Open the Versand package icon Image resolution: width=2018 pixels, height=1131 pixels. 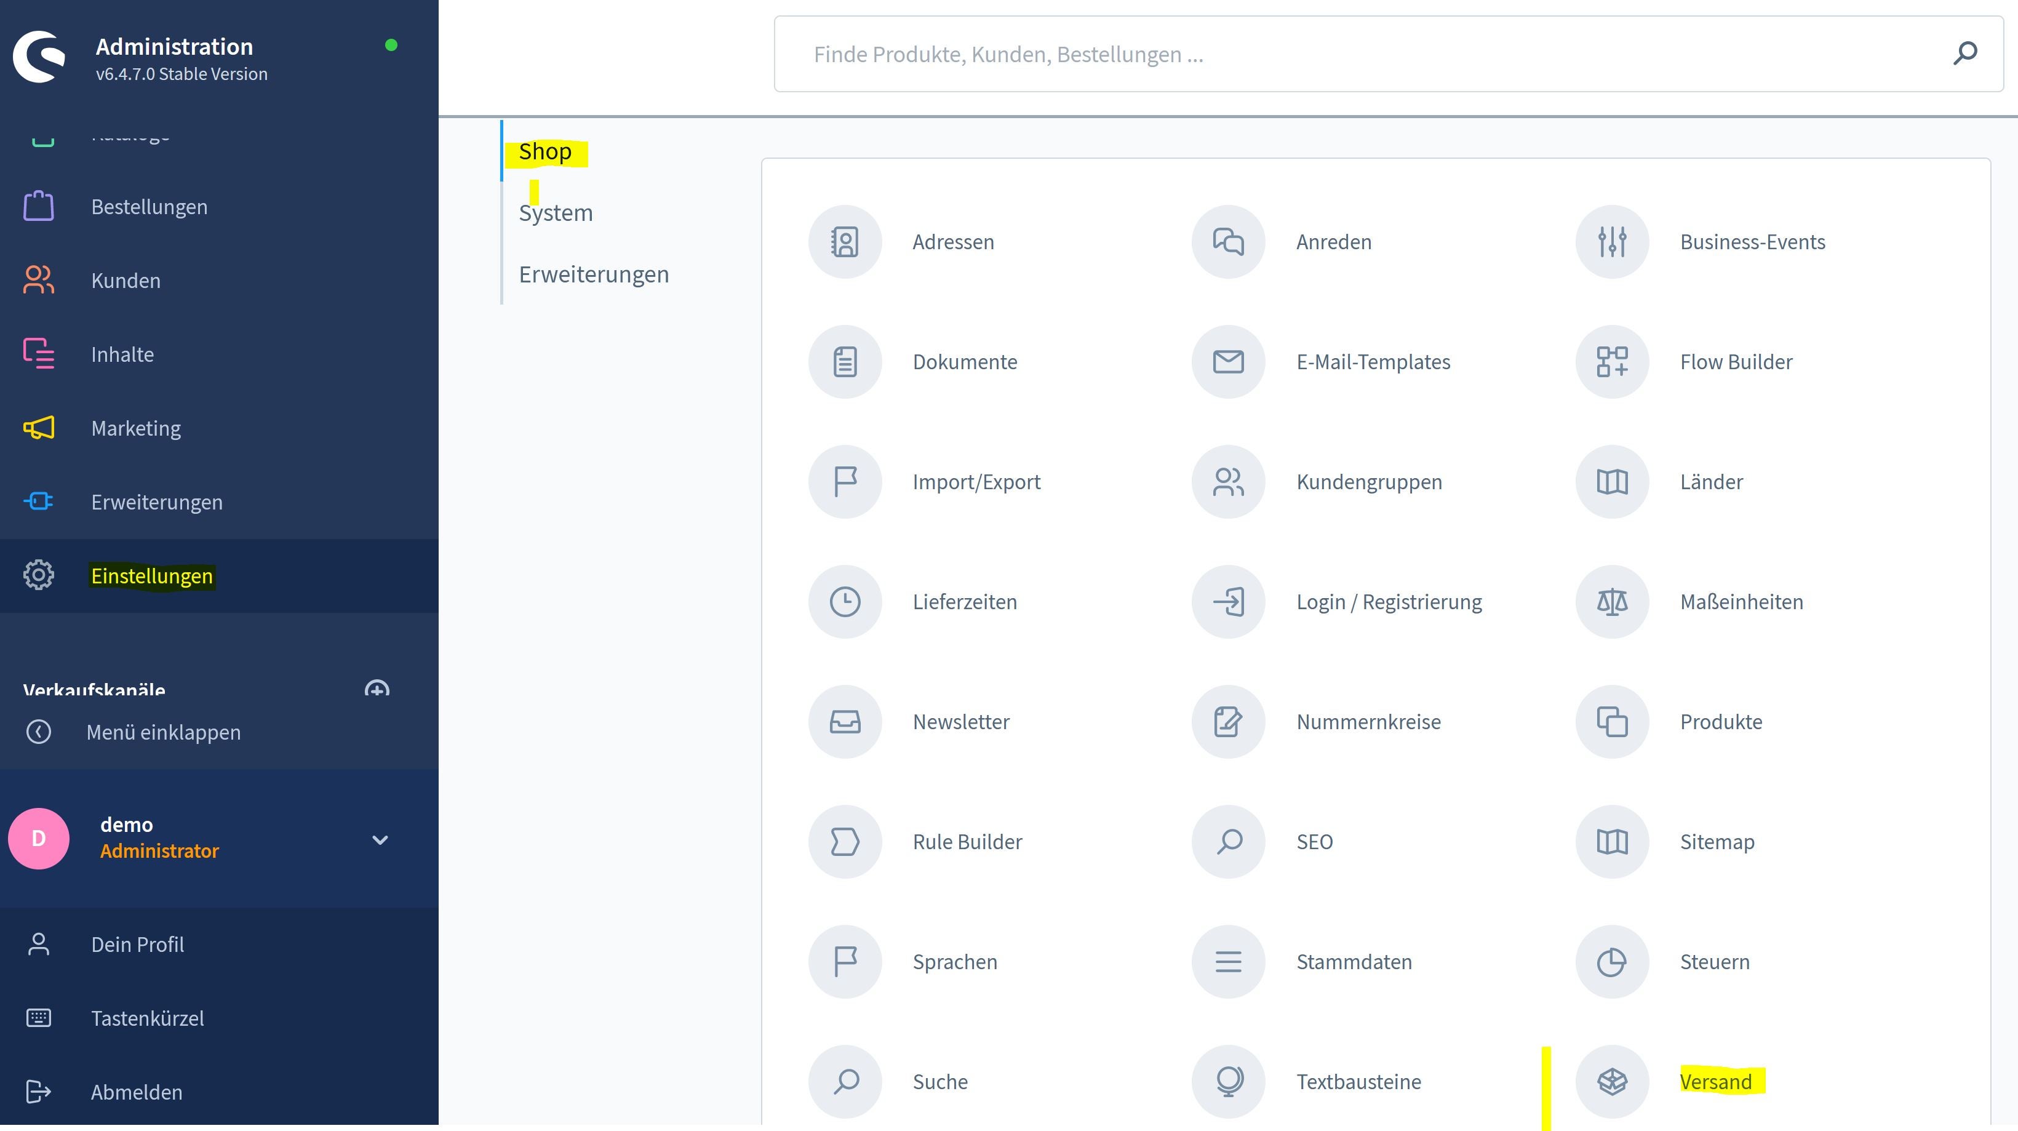pyautogui.click(x=1611, y=1081)
